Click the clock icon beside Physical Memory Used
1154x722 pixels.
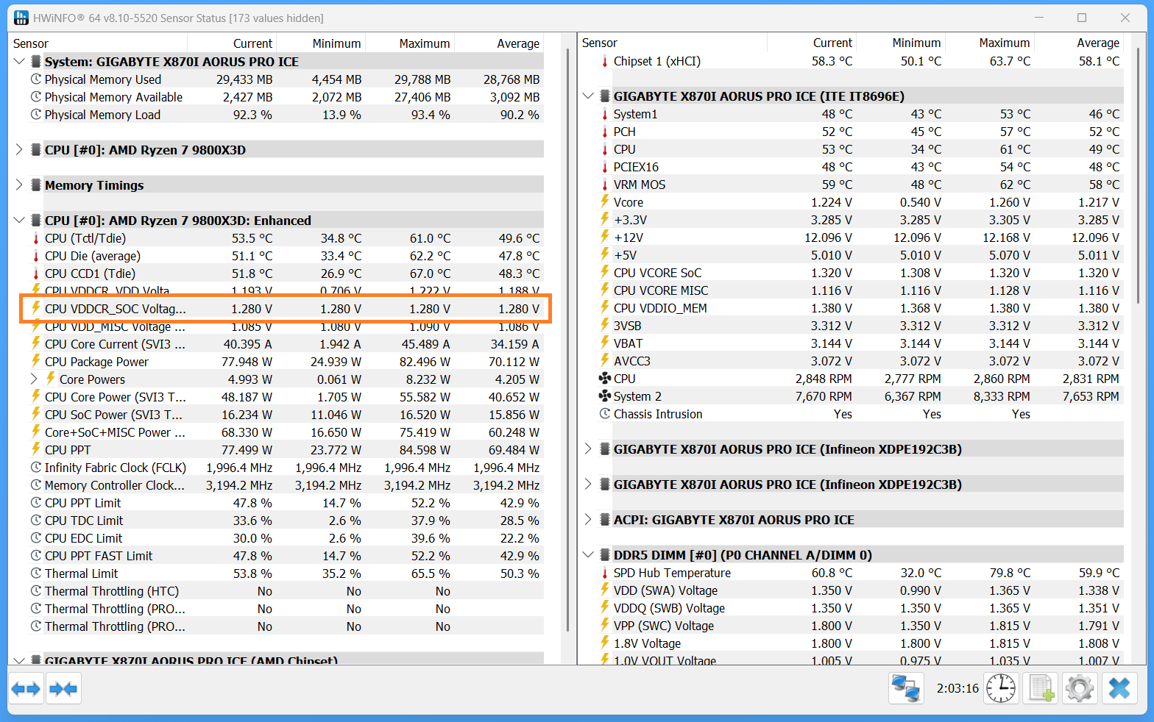(x=36, y=79)
